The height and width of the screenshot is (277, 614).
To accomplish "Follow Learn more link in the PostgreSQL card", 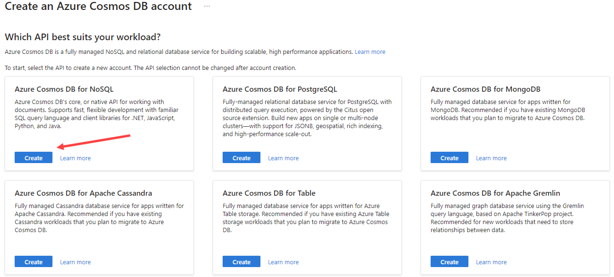I will pyautogui.click(x=284, y=158).
